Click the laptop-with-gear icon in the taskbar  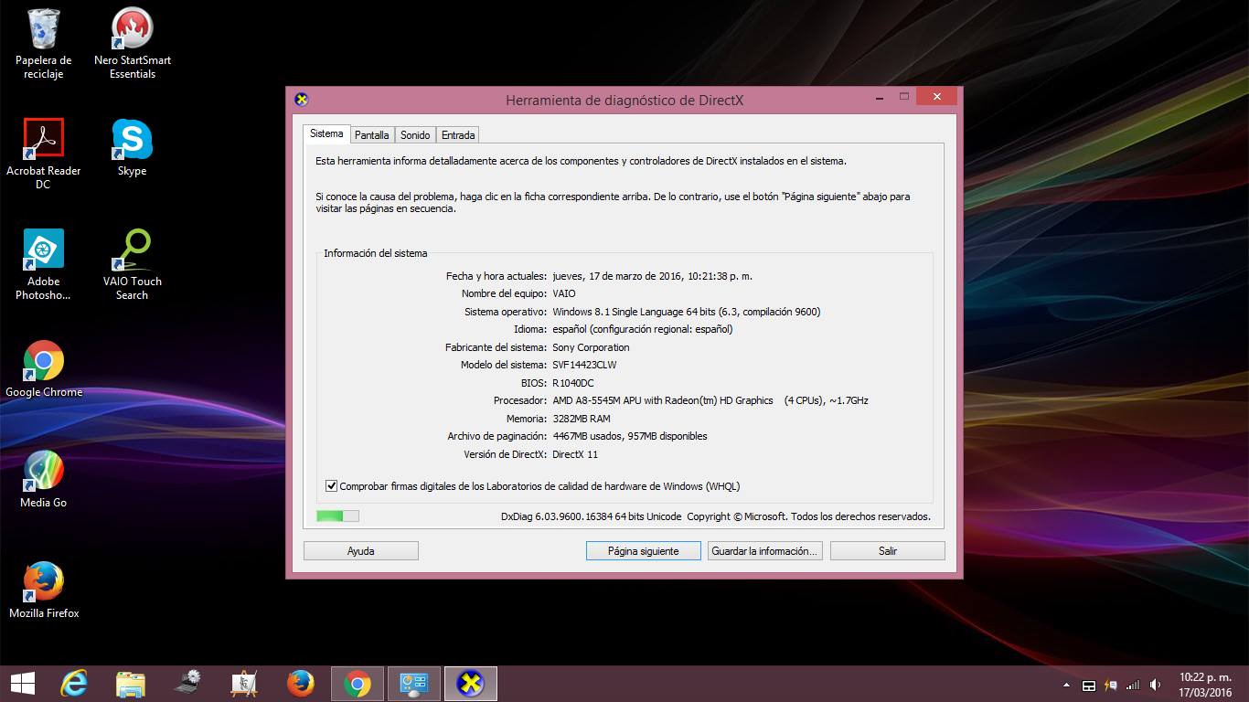[x=187, y=684]
